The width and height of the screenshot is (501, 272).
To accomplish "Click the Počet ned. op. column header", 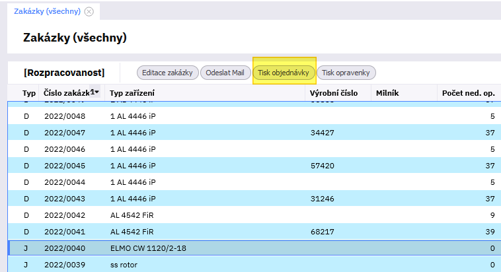I will click(x=467, y=93).
